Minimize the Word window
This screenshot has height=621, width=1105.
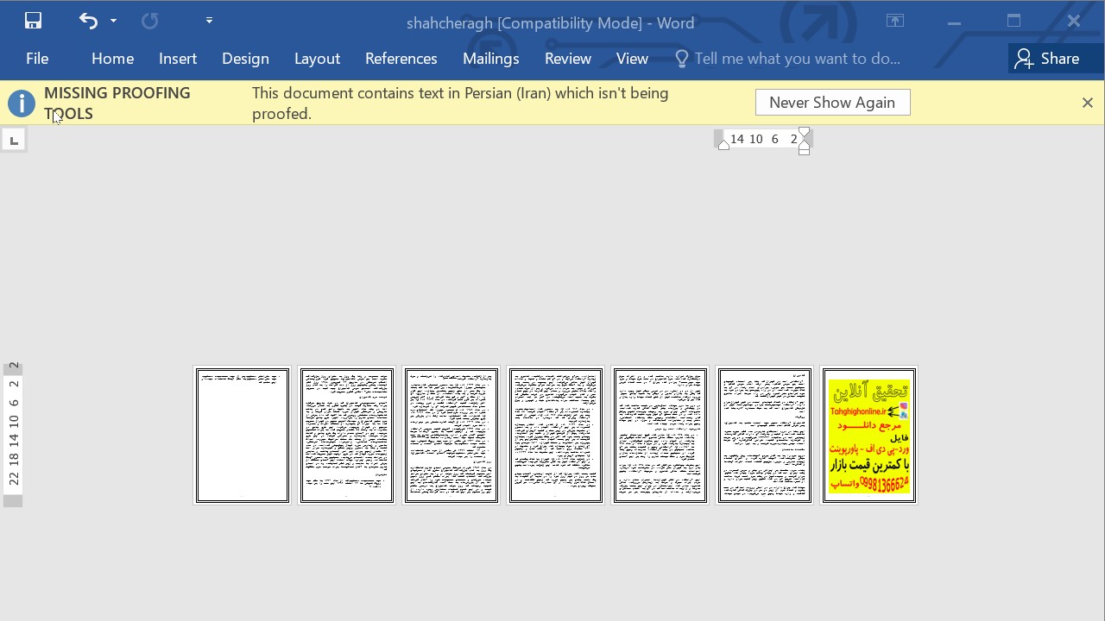click(x=954, y=22)
